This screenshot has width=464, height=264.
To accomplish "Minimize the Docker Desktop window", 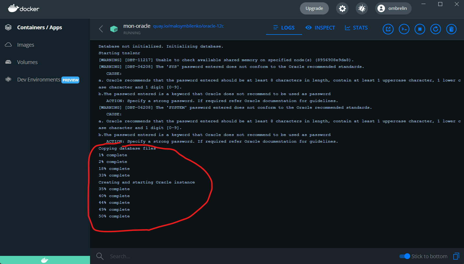I will coord(423,4).
